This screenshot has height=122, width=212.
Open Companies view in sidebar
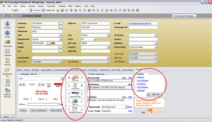[7, 43]
